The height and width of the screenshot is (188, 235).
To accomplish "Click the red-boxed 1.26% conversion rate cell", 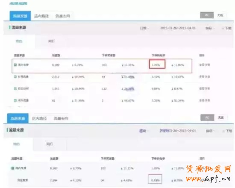I will point(157,64).
